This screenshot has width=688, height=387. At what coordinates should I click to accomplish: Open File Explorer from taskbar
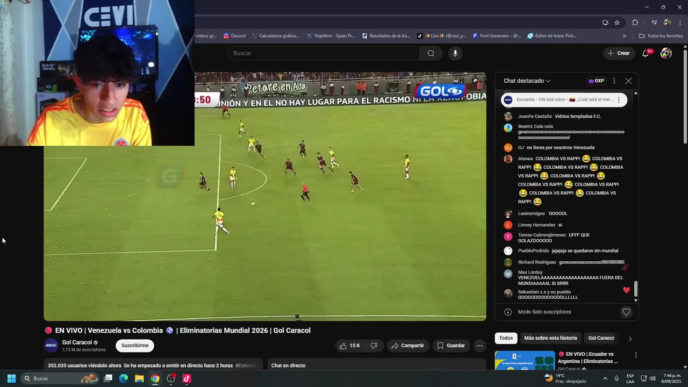[x=139, y=378]
